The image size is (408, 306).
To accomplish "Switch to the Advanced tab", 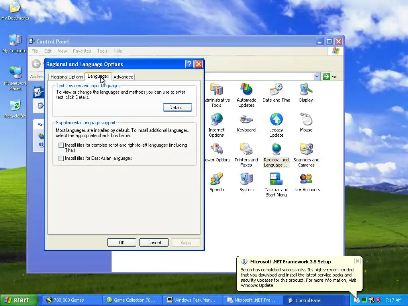I will point(123,77).
